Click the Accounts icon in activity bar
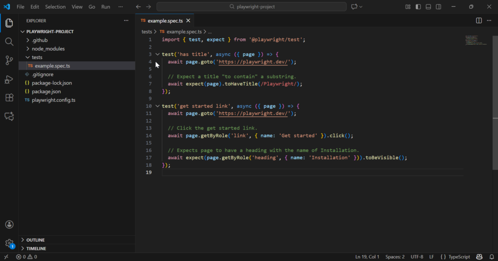The height and width of the screenshot is (261, 498). 9,225
